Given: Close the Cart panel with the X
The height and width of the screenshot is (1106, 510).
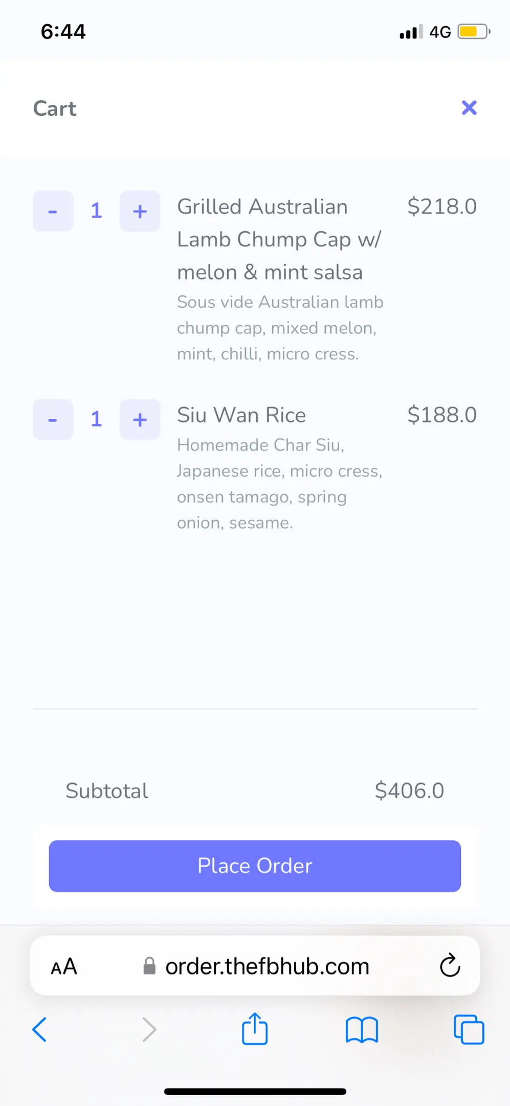Looking at the screenshot, I should 469,108.
